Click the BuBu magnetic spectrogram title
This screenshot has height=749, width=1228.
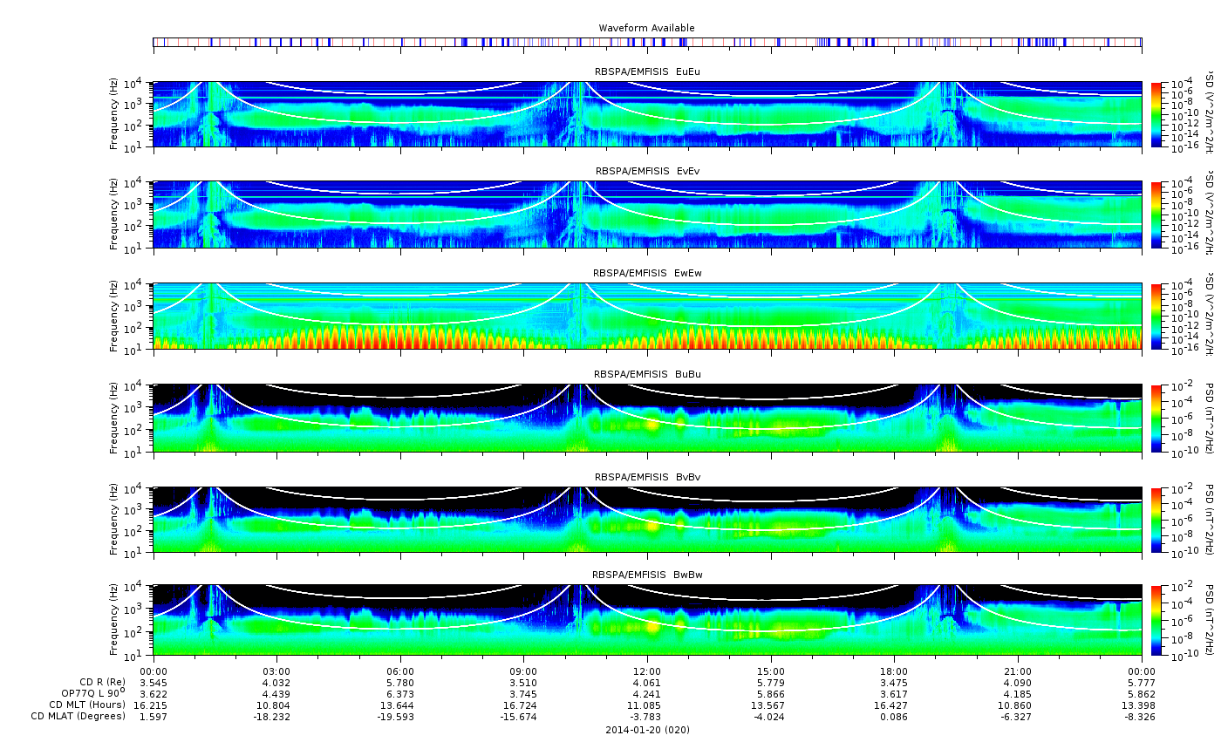click(x=647, y=374)
